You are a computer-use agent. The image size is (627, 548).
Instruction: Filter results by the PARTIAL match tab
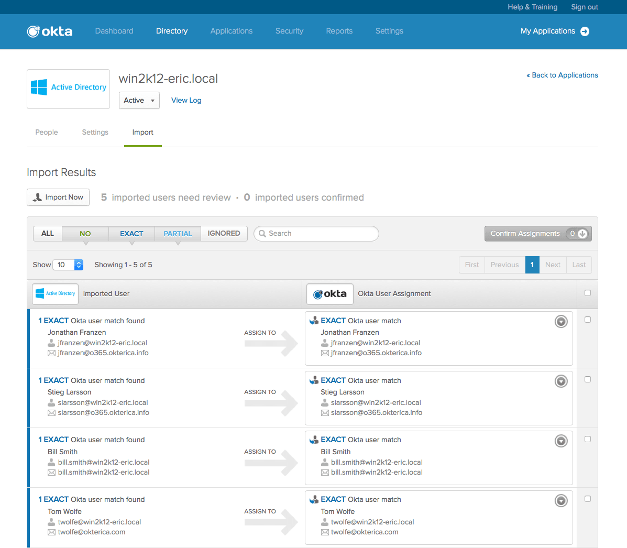pyautogui.click(x=178, y=234)
